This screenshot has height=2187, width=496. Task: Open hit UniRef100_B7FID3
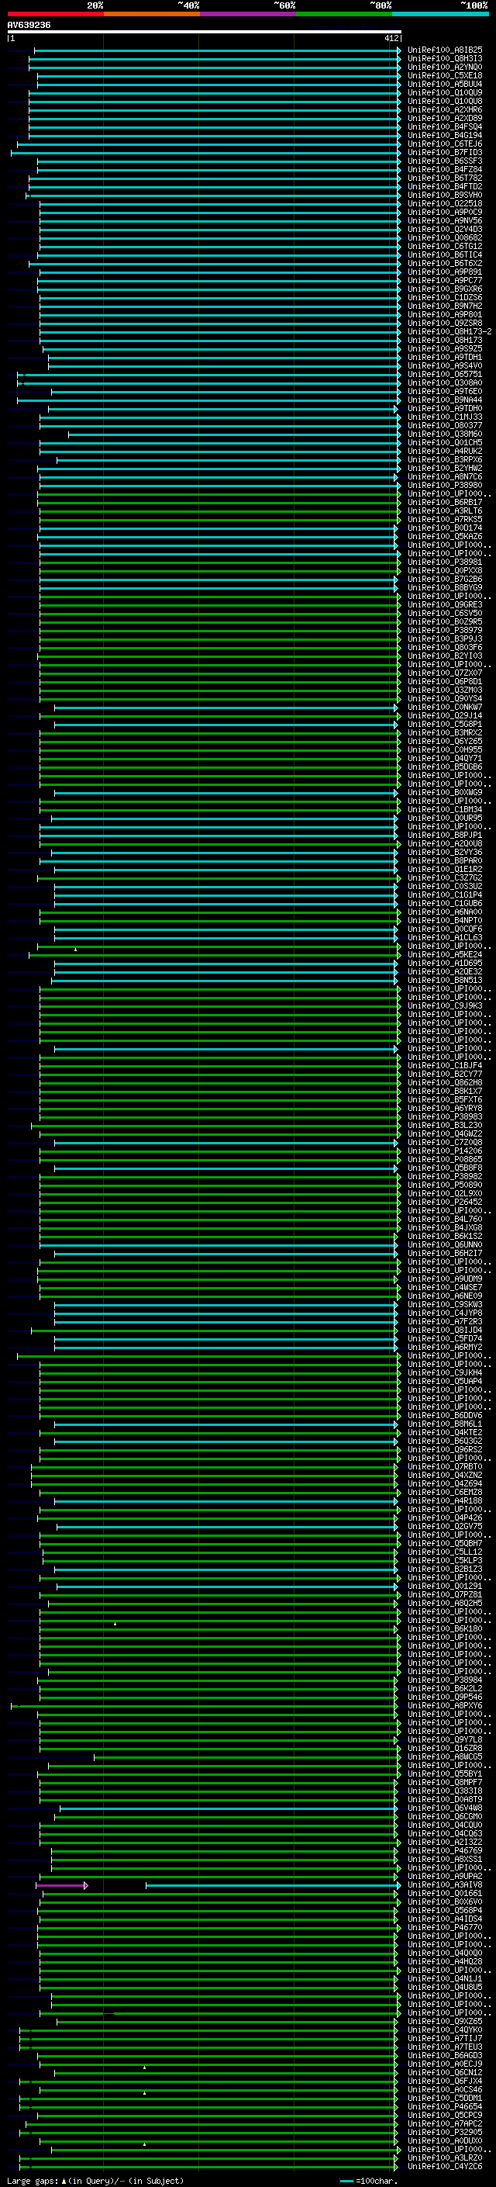click(445, 153)
